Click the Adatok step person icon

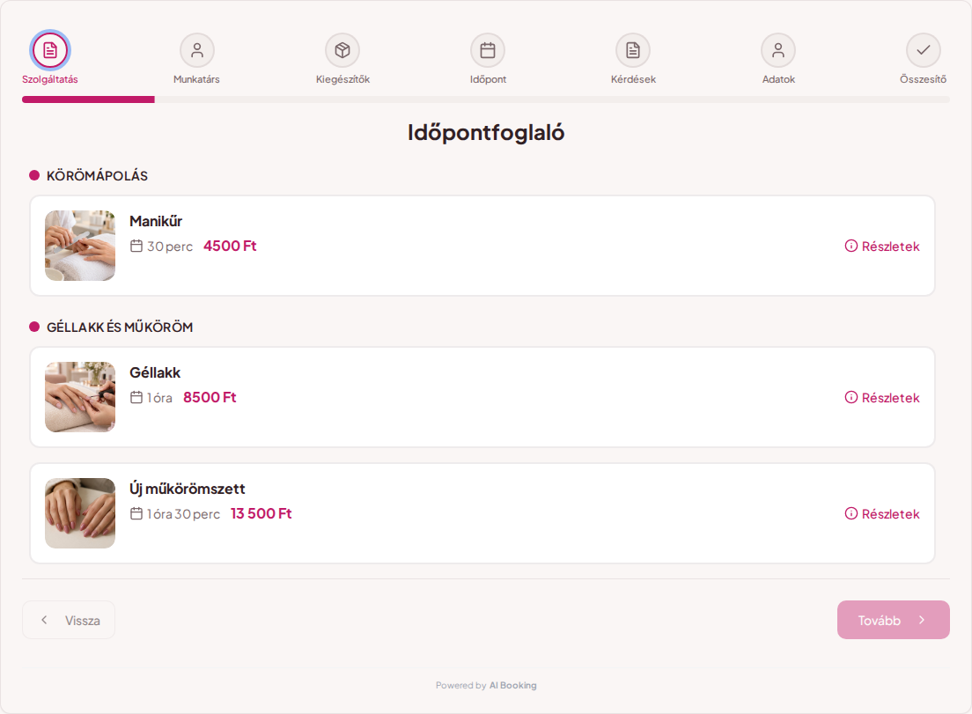(x=778, y=50)
